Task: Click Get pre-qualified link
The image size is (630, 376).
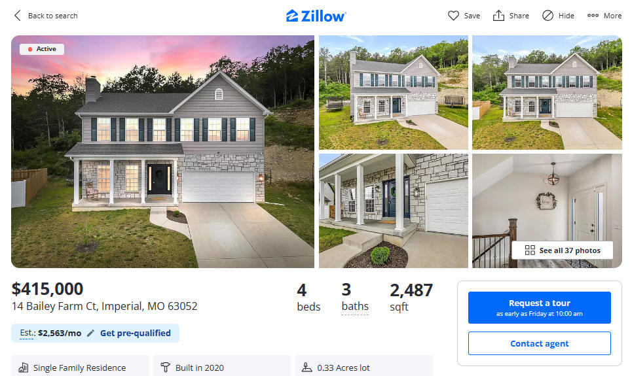Action: coord(136,333)
